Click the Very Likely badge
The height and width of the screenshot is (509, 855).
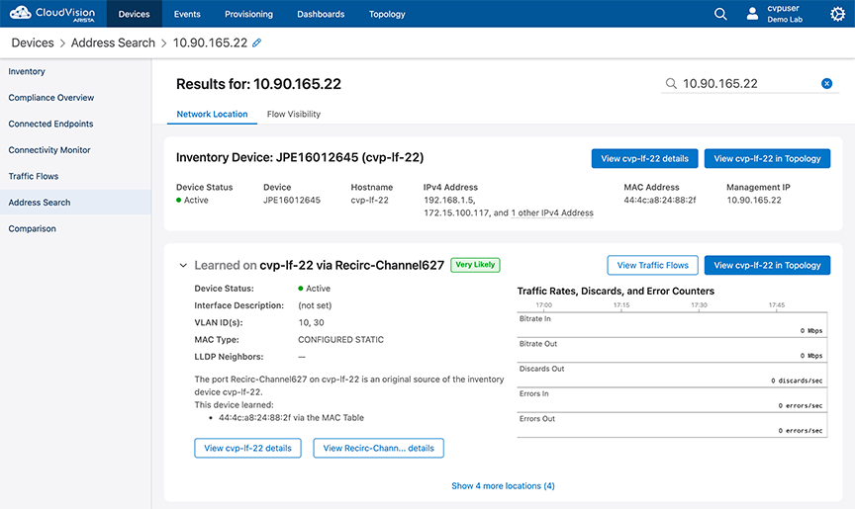tap(475, 265)
